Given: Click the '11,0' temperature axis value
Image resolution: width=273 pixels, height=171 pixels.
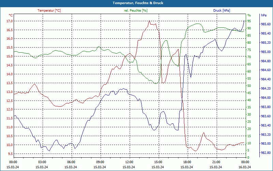Looking at the screenshot, I should (10, 127).
